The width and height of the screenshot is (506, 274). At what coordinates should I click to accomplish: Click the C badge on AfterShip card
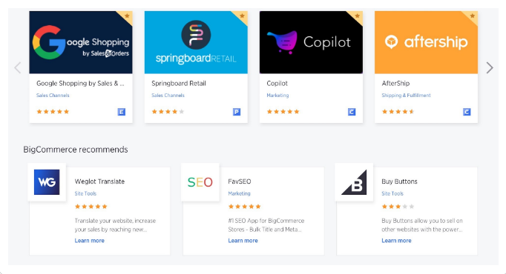pos(467,112)
